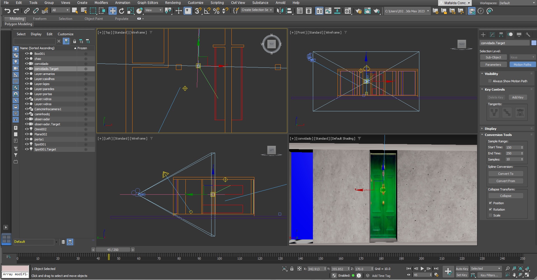Click the Add Key button
537x280 pixels.
click(x=517, y=97)
